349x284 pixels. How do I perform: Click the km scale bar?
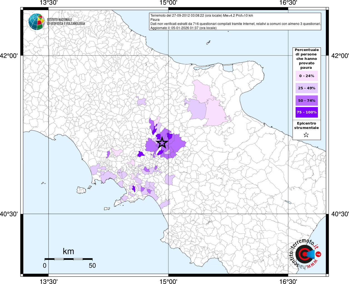[x=68, y=259]
